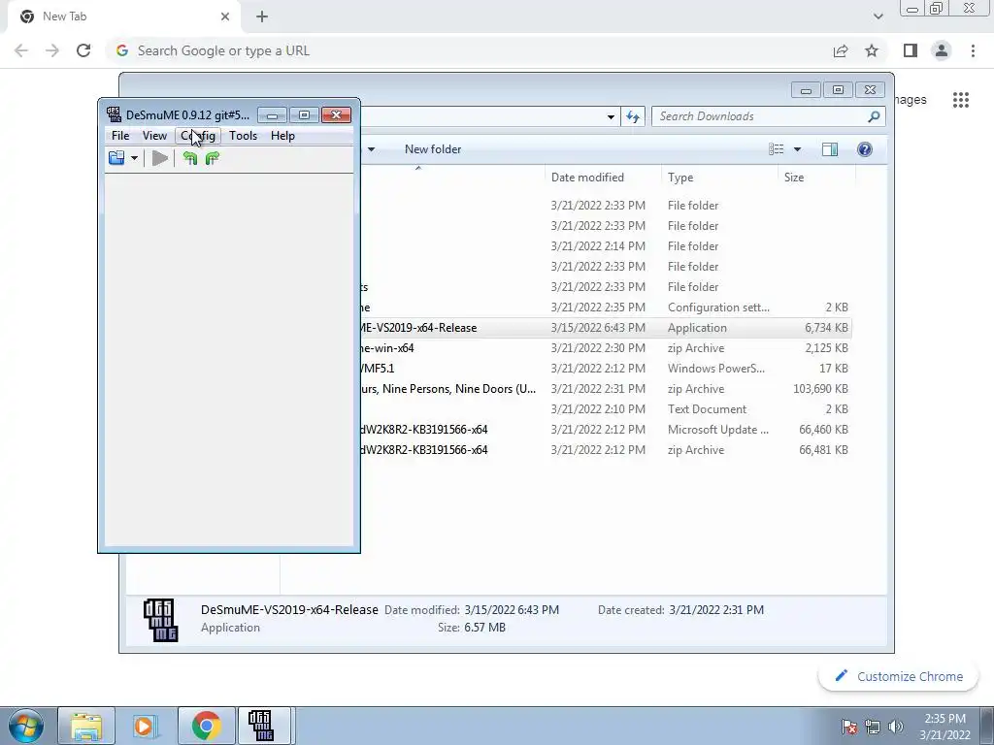Screen dimensions: 994x745
Task: Click rotate left green arrow icon
Action: 189,158
